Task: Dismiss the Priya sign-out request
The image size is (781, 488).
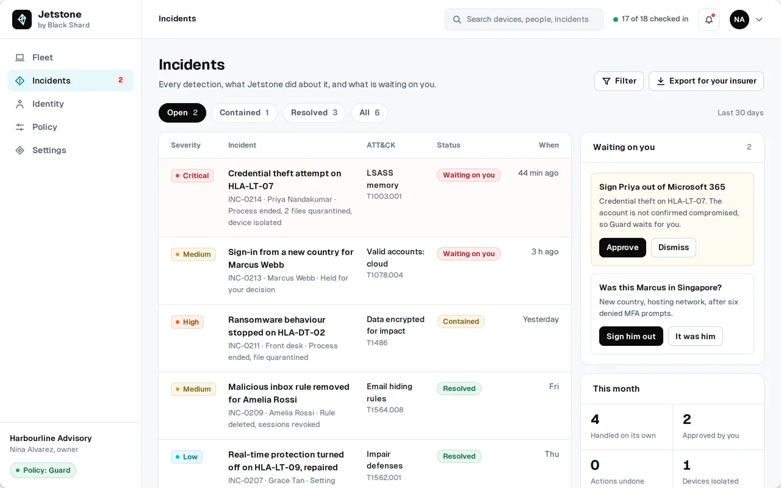Action: click(674, 248)
